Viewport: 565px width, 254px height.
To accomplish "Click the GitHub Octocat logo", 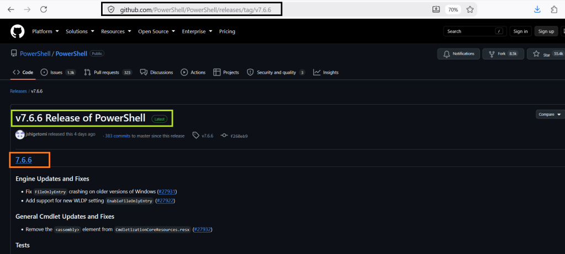I will [17, 31].
